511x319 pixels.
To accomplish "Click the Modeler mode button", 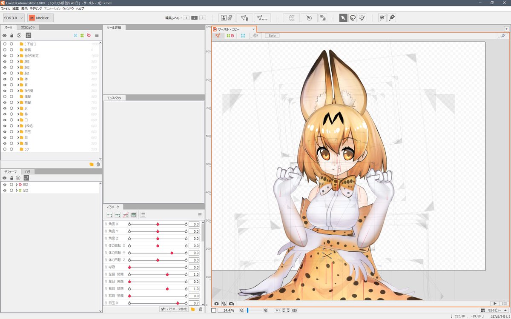I will click(40, 18).
